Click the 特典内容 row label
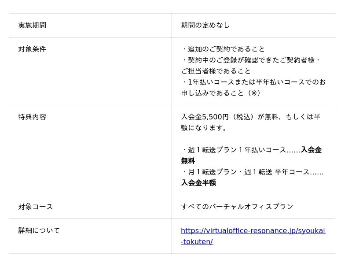352x267 pixels. pyautogui.click(x=32, y=117)
